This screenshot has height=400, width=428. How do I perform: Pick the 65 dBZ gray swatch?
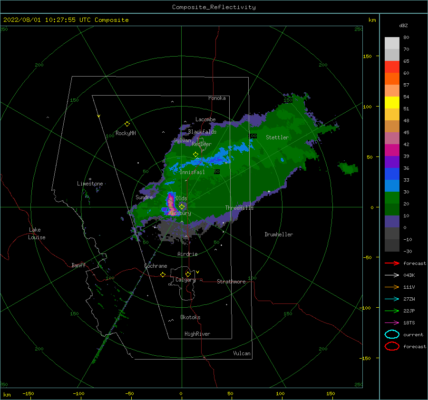(x=392, y=55)
